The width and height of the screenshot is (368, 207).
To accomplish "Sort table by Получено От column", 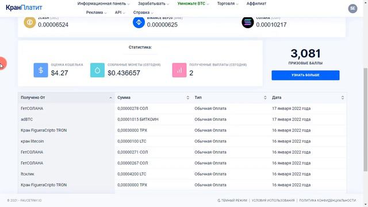I will point(67,98).
